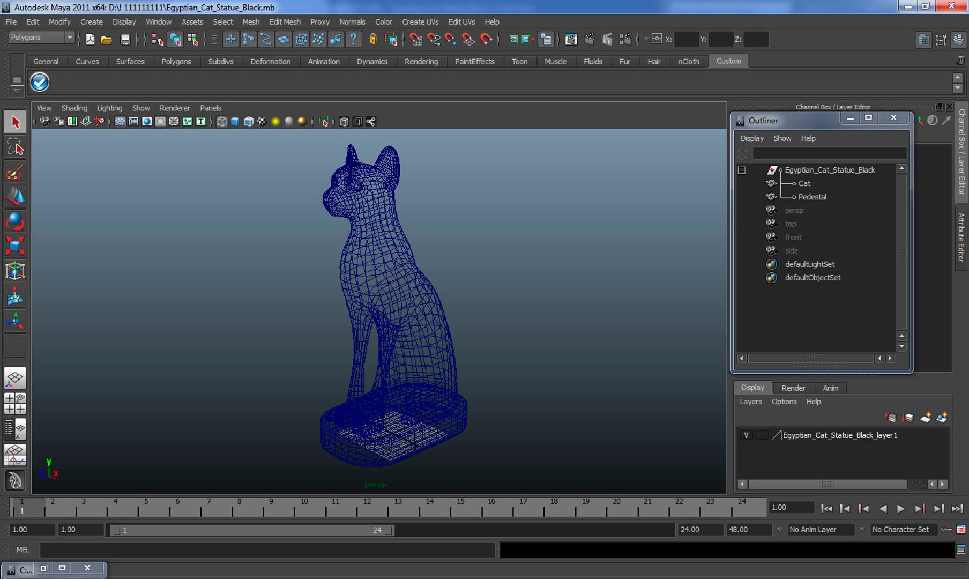Go to end of playback range
The width and height of the screenshot is (969, 579).
point(957,508)
